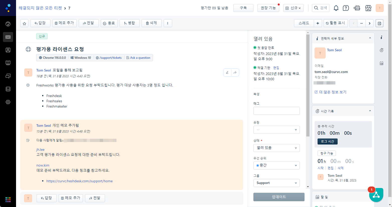Forward Tom Seol's message with arrow icon
392x207 pixels.
click(235, 72)
